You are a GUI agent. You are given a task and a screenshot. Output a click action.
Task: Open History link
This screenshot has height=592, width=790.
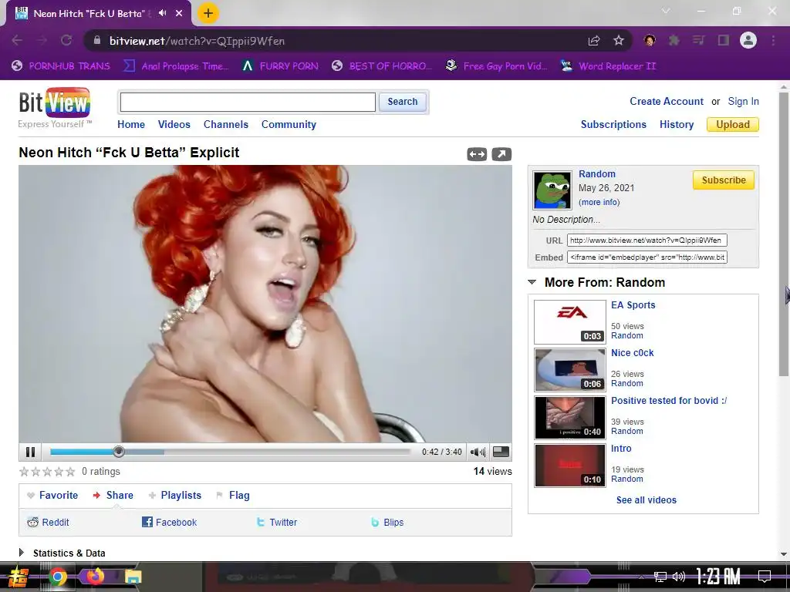click(677, 124)
